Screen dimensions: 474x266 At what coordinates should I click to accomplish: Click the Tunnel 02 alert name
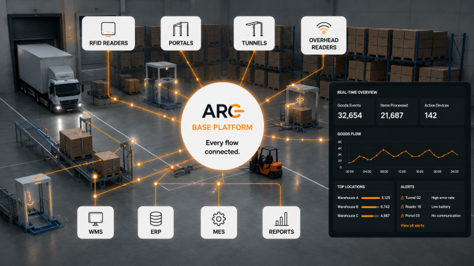413,198
